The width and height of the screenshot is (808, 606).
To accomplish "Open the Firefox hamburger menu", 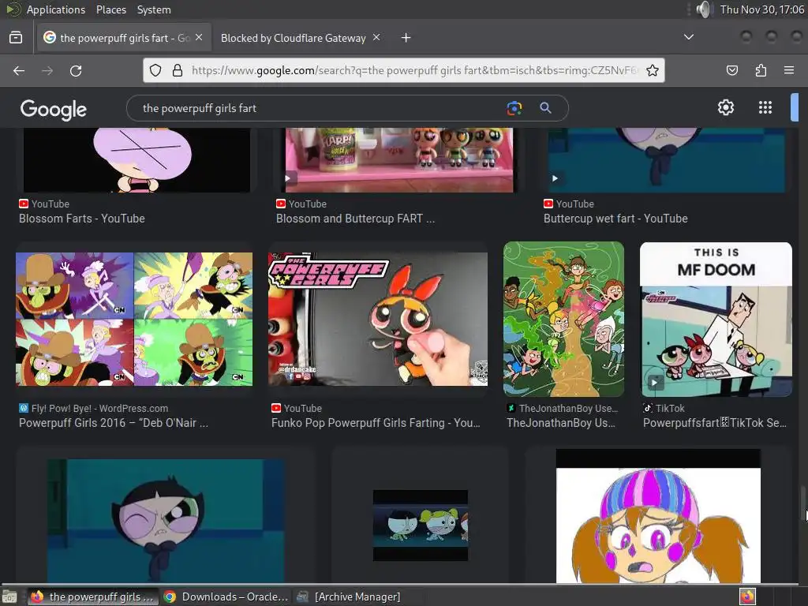I will [x=789, y=70].
